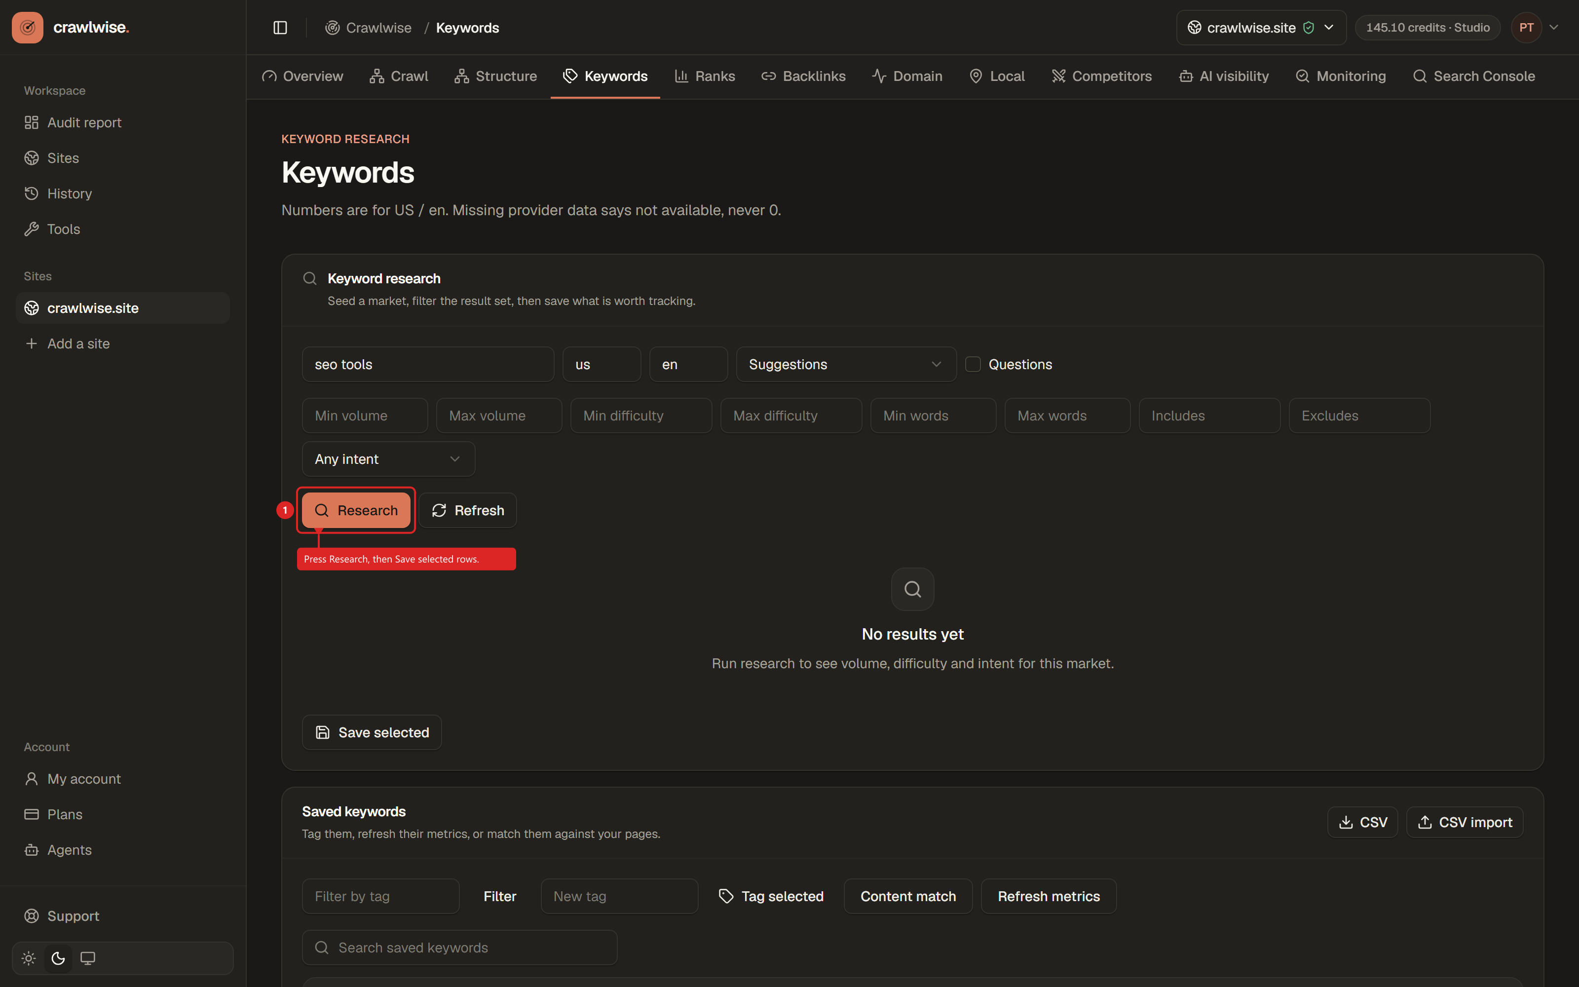The height and width of the screenshot is (987, 1579).
Task: Click the Refresh metrics button
Action: coord(1049,896)
